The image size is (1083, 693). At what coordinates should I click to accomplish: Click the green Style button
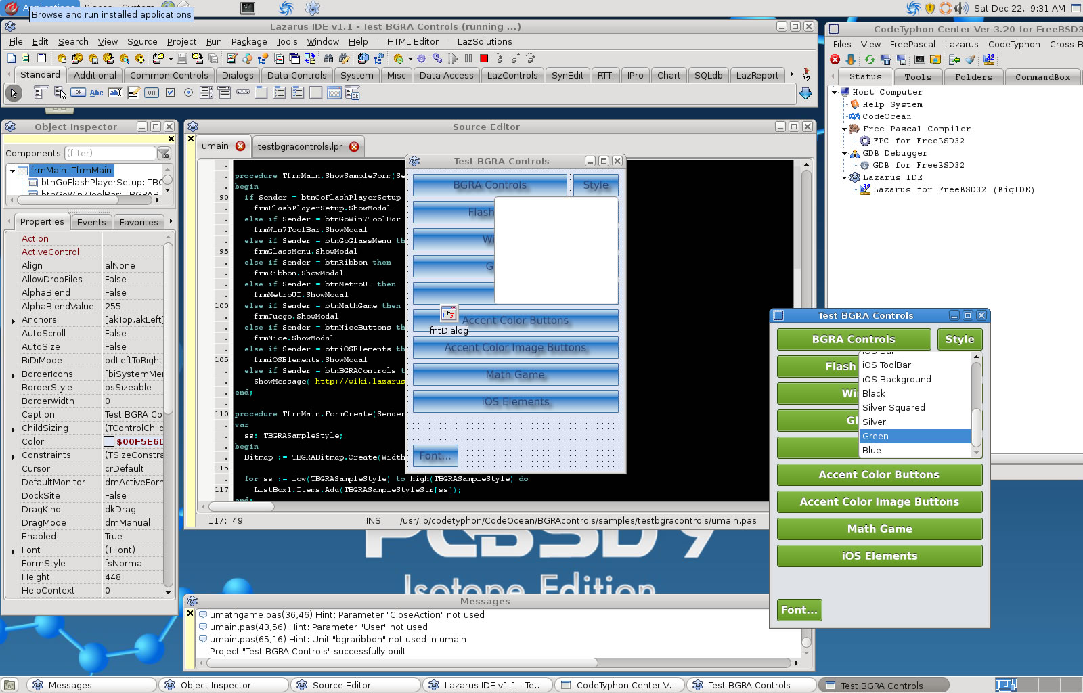coord(960,339)
